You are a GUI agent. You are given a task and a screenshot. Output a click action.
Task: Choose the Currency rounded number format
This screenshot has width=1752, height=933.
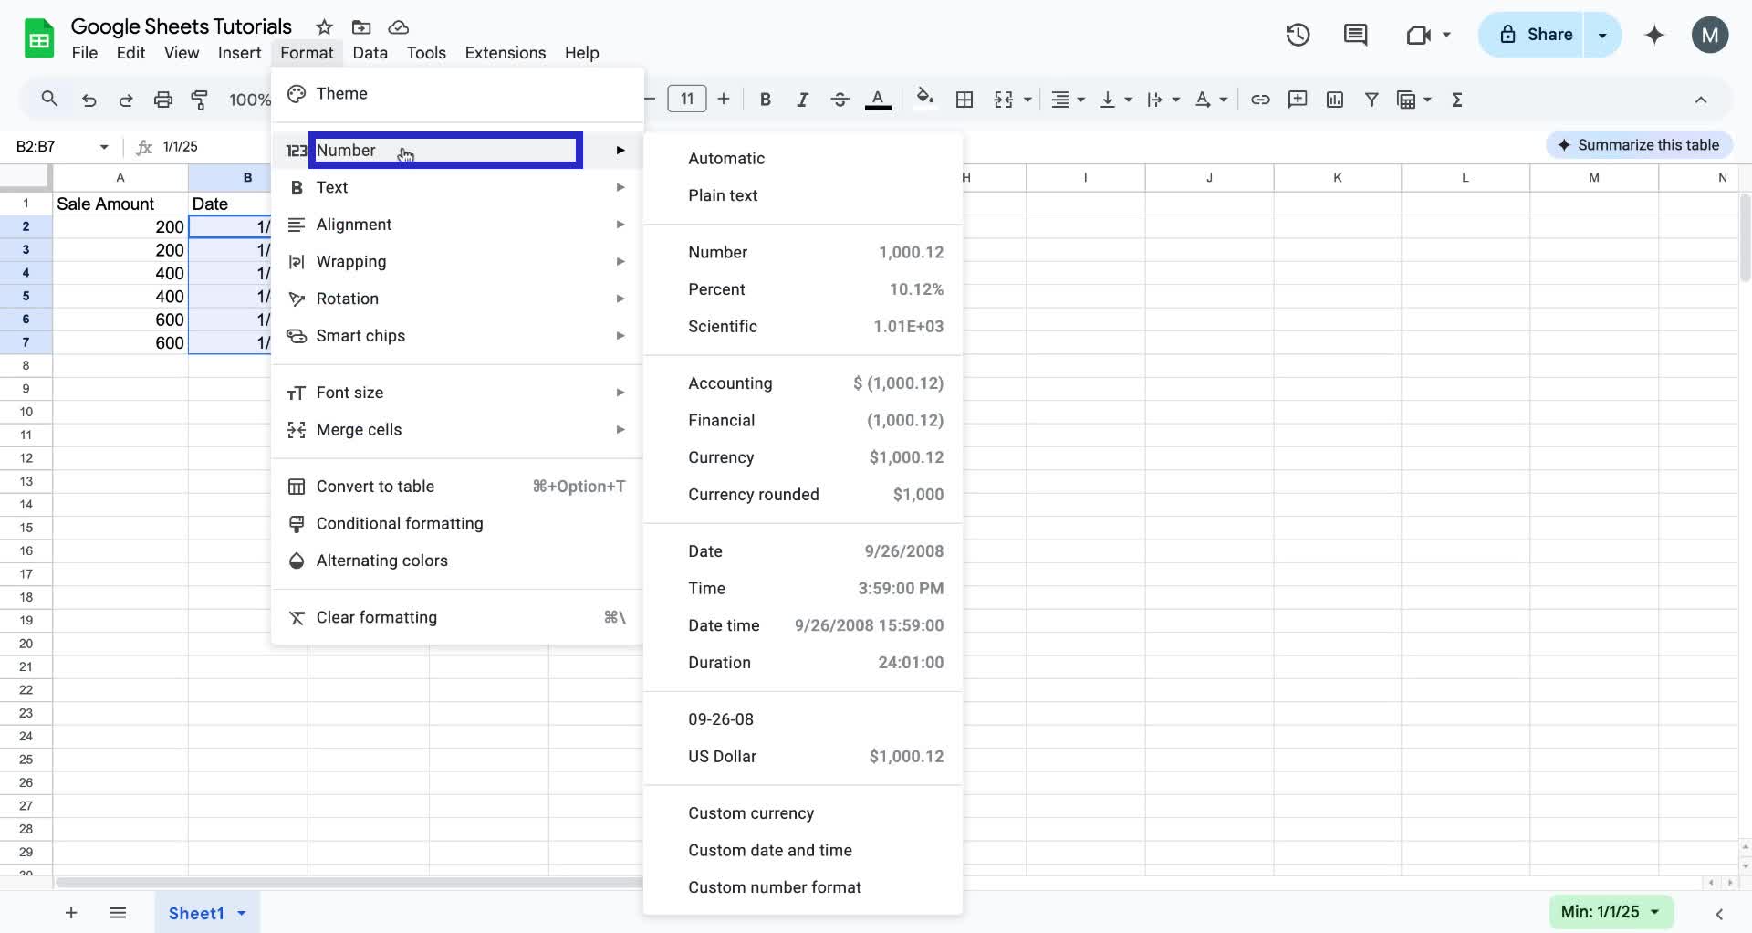click(753, 494)
